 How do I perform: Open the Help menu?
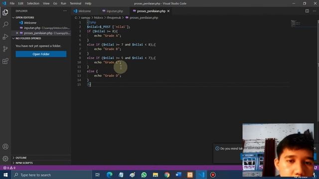[x=88, y=3]
